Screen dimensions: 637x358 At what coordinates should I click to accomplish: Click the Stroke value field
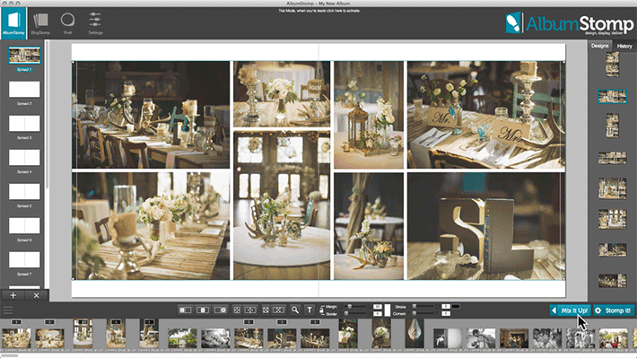coord(446,306)
